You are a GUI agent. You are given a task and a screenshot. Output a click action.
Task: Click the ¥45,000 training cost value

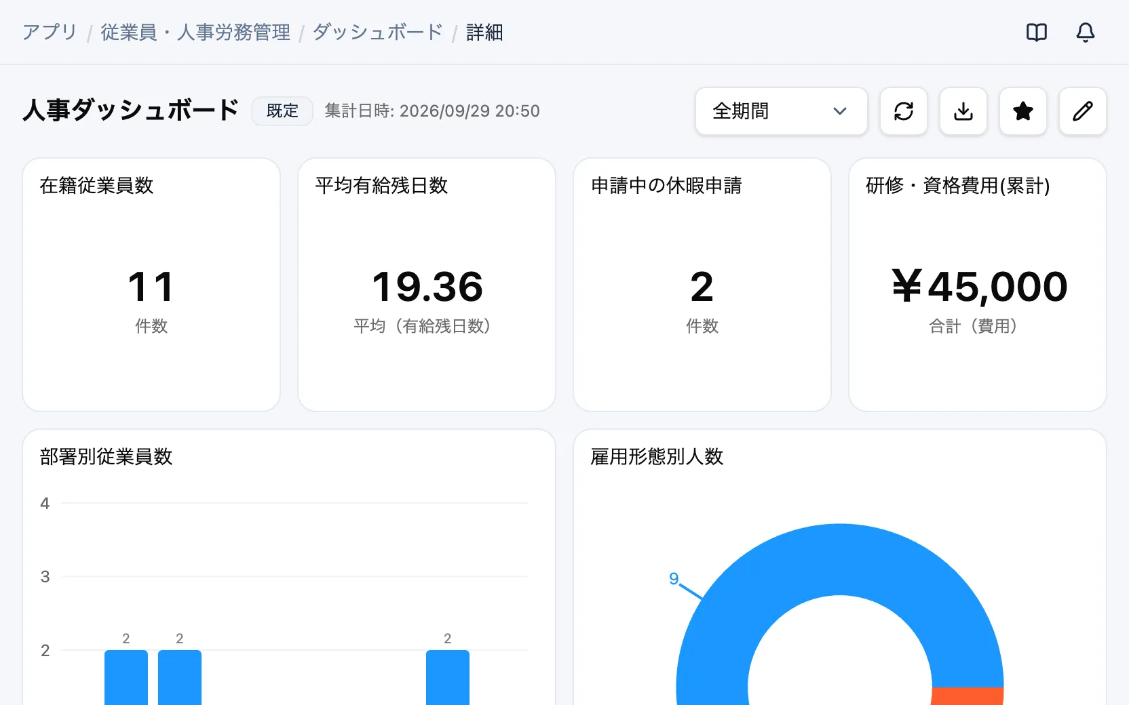[978, 287]
